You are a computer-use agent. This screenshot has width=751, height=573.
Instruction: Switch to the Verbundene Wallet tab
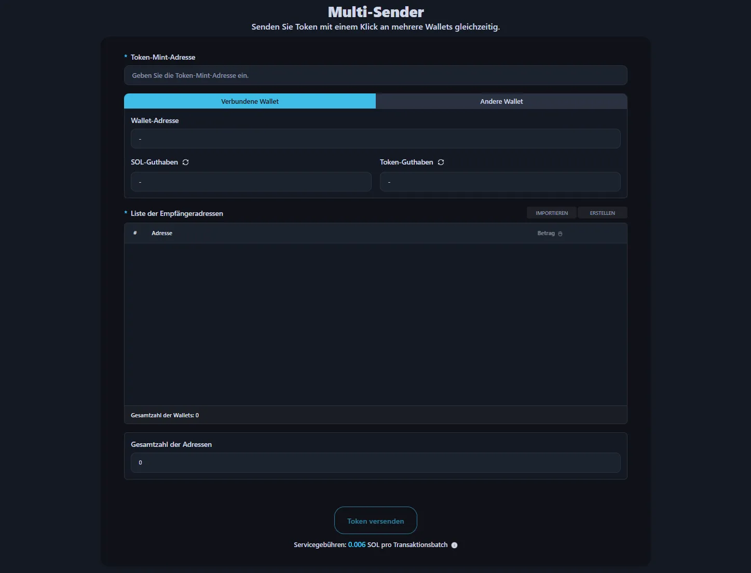[250, 101]
